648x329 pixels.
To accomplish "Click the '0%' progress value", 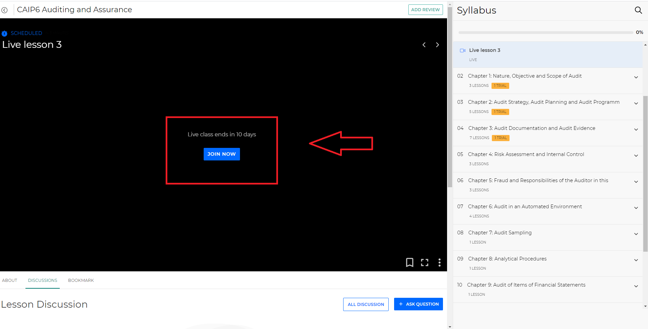I will pos(640,32).
